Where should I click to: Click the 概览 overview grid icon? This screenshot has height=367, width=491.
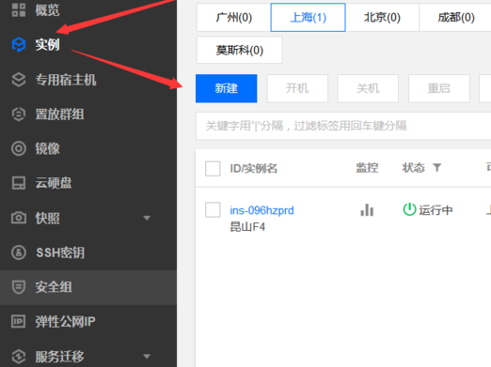[19, 9]
